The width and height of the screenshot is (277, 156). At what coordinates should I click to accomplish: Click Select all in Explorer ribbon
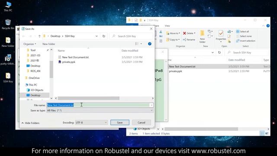click(x=242, y=32)
